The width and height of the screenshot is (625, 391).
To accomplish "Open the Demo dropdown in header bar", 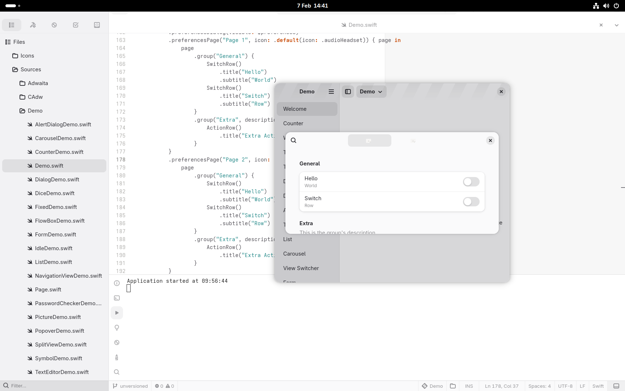I will click(x=371, y=92).
